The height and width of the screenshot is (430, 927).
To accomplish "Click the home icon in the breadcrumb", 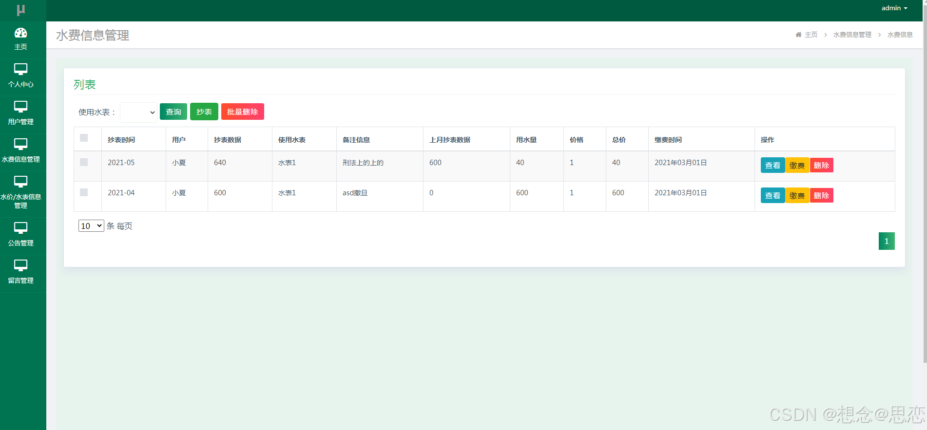I will (x=798, y=35).
